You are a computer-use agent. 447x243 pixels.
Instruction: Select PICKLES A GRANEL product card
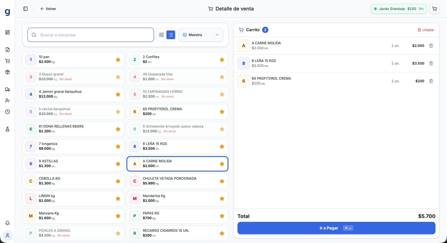click(x=73, y=233)
